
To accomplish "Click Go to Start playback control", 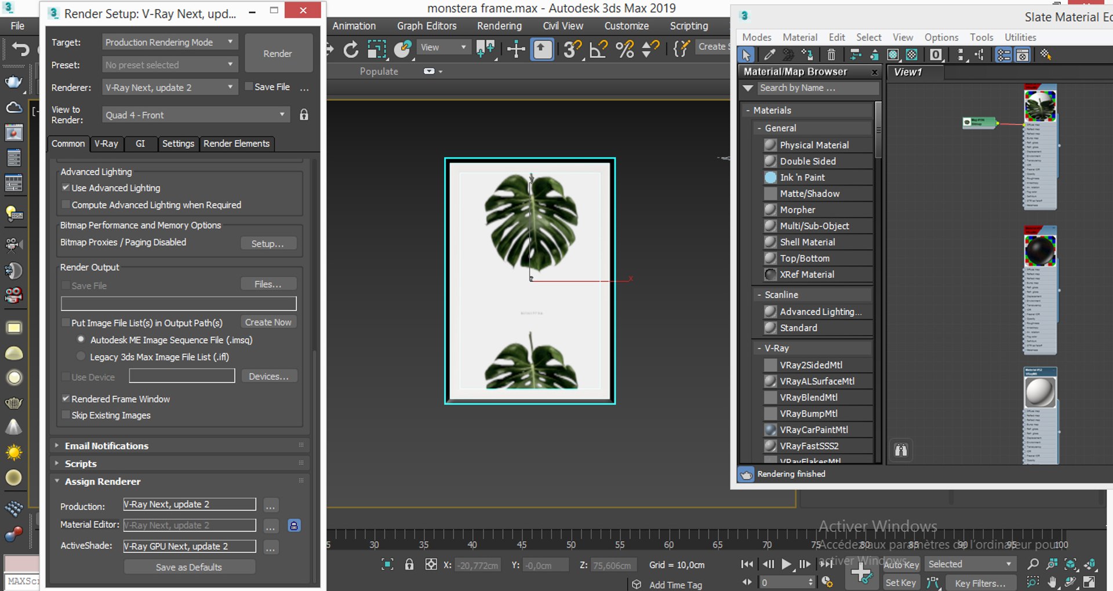I will click(747, 564).
